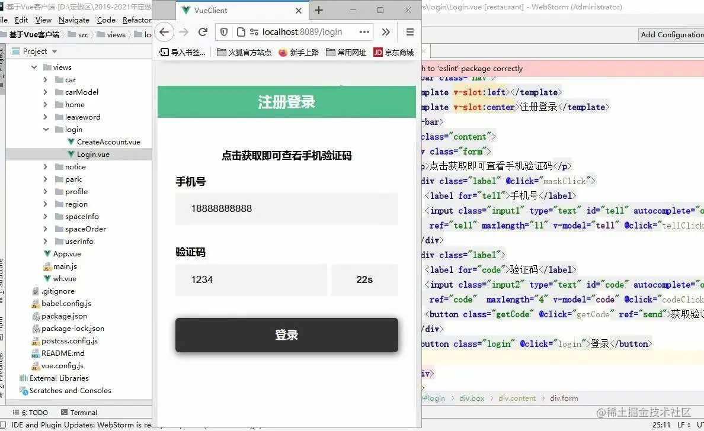Image resolution: width=704 pixels, height=431 pixels.
Task: Open package.json file
Action: (59, 316)
